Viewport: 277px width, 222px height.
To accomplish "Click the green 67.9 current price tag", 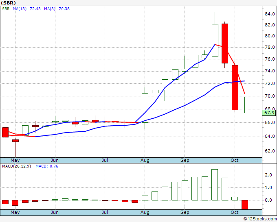I will click(x=269, y=113).
